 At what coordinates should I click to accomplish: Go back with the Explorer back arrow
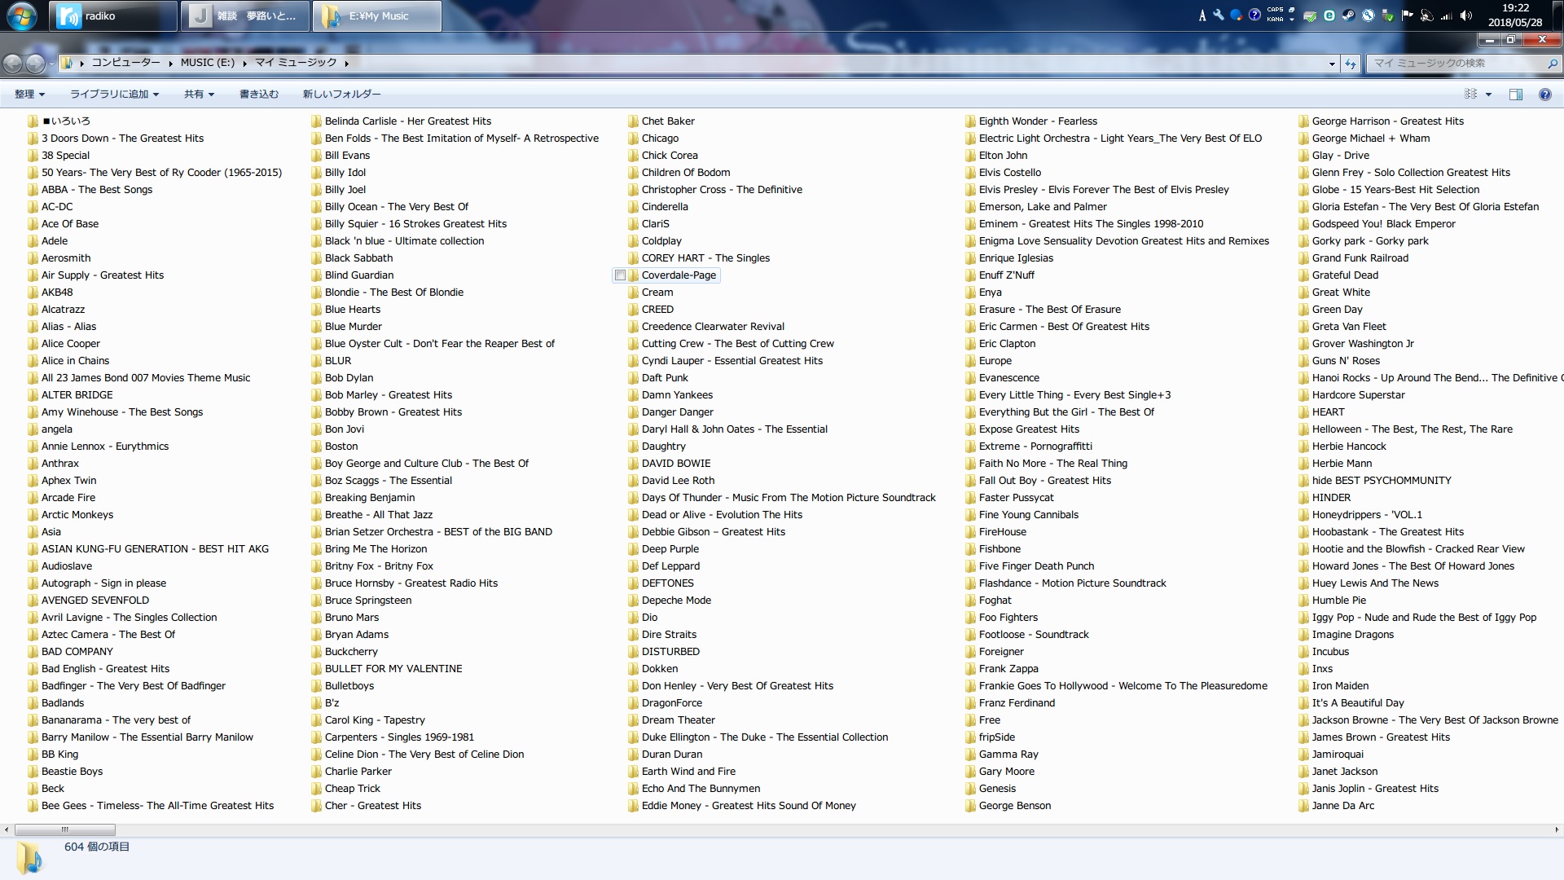pos(12,63)
